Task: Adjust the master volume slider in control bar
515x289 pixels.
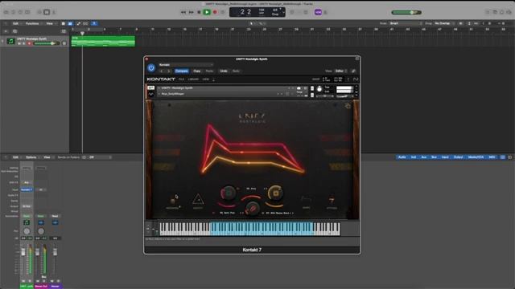Action: pos(406,13)
